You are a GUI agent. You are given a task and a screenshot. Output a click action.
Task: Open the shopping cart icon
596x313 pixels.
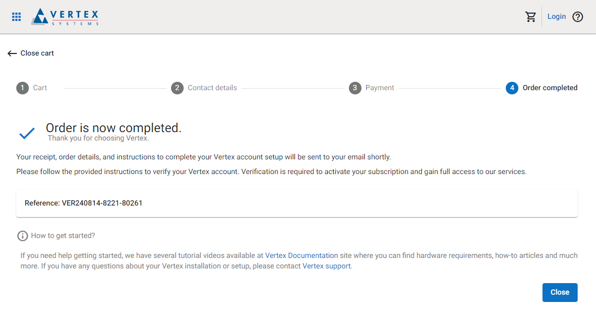click(530, 17)
